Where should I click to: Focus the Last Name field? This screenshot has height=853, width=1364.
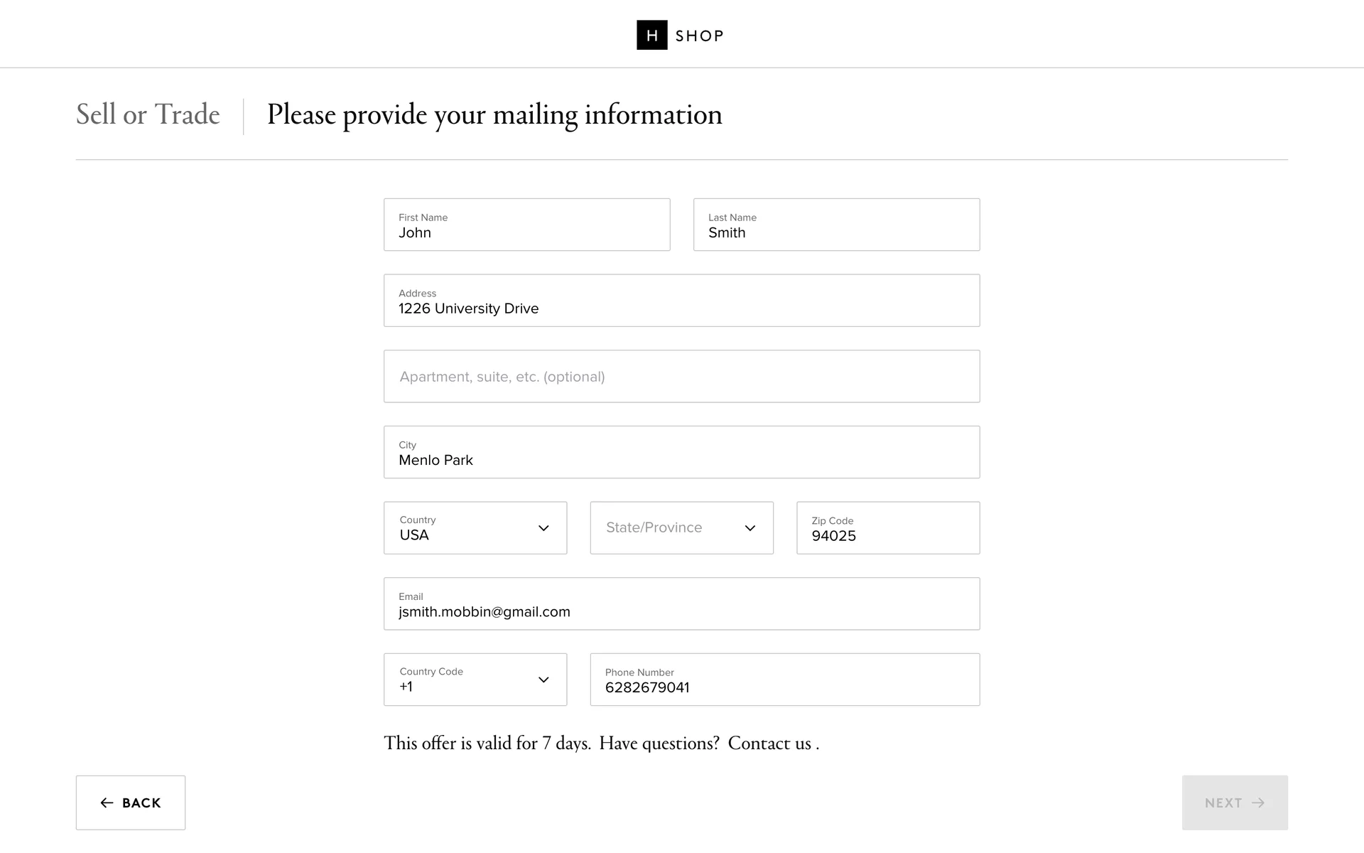click(x=836, y=225)
